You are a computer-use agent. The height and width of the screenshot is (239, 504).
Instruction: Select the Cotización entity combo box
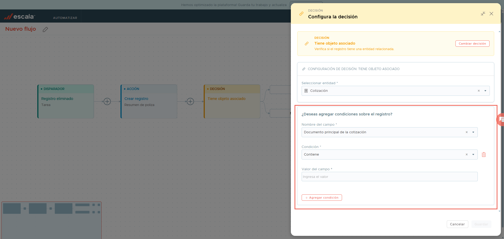(395, 91)
